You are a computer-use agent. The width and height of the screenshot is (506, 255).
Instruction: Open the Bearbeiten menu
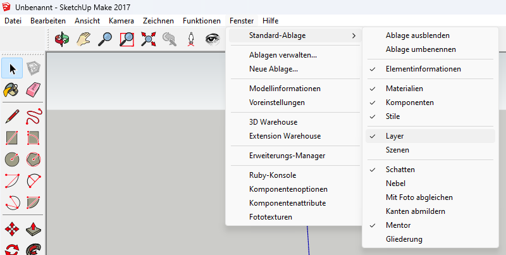point(48,21)
